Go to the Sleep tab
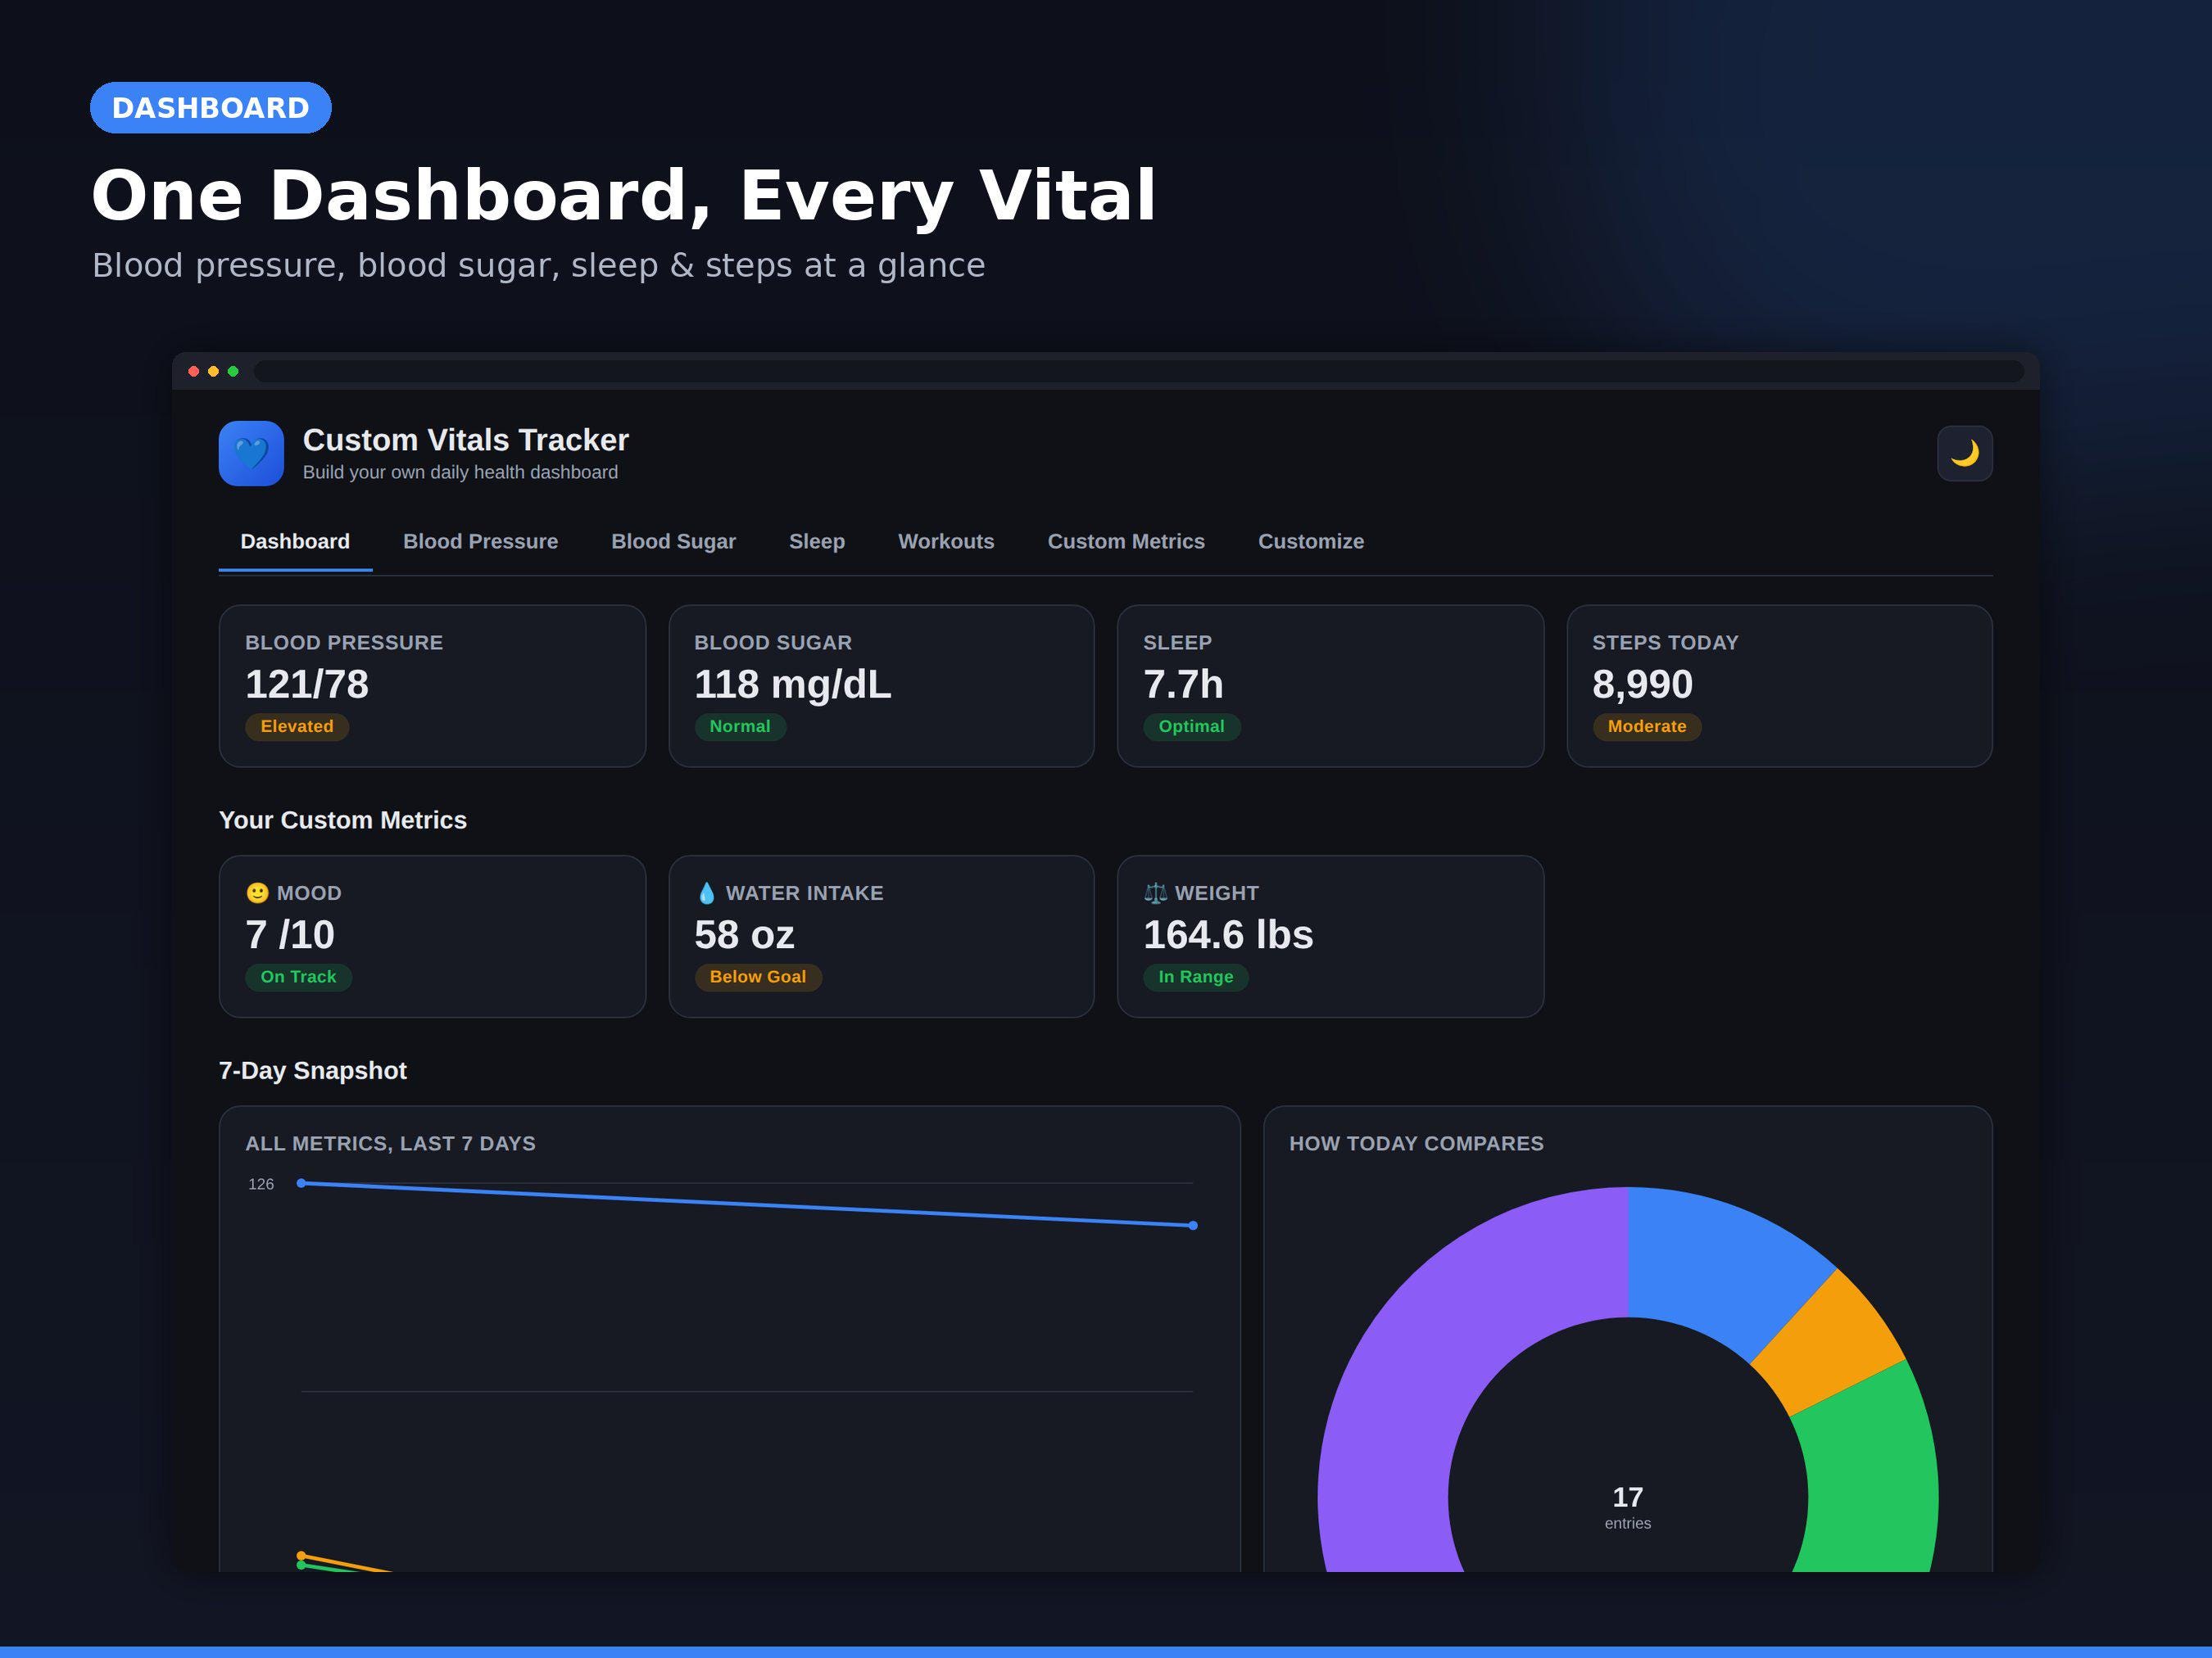Image resolution: width=2212 pixels, height=1658 pixels. pyautogui.click(x=817, y=542)
